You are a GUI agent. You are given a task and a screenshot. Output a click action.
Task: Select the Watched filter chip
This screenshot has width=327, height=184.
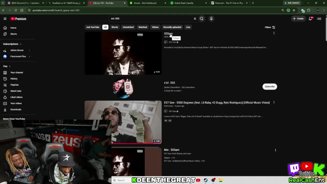click(x=143, y=27)
